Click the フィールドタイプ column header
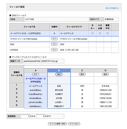Screen dimensions: 127x129 coord(74,27)
